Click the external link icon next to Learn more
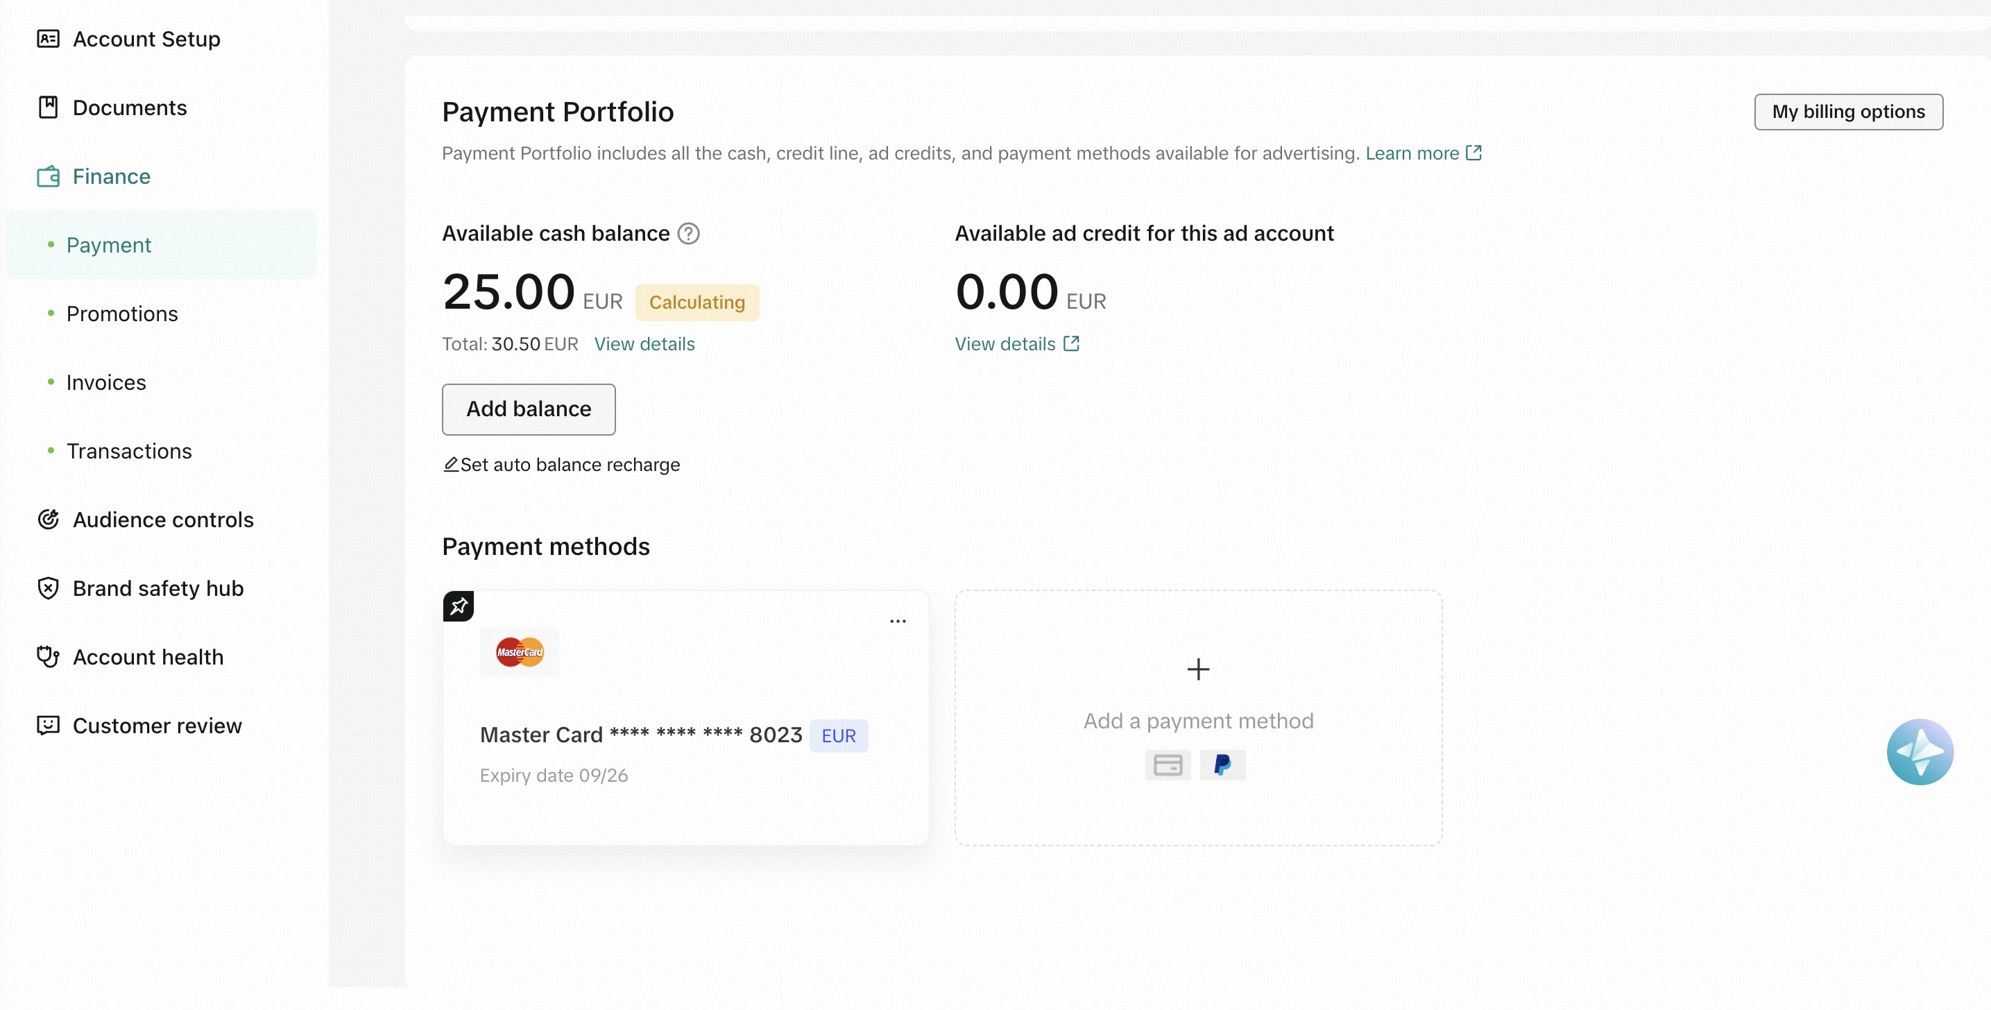This screenshot has width=1991, height=1010. (x=1473, y=153)
